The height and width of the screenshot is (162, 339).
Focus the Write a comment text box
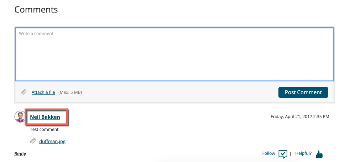pos(174,54)
